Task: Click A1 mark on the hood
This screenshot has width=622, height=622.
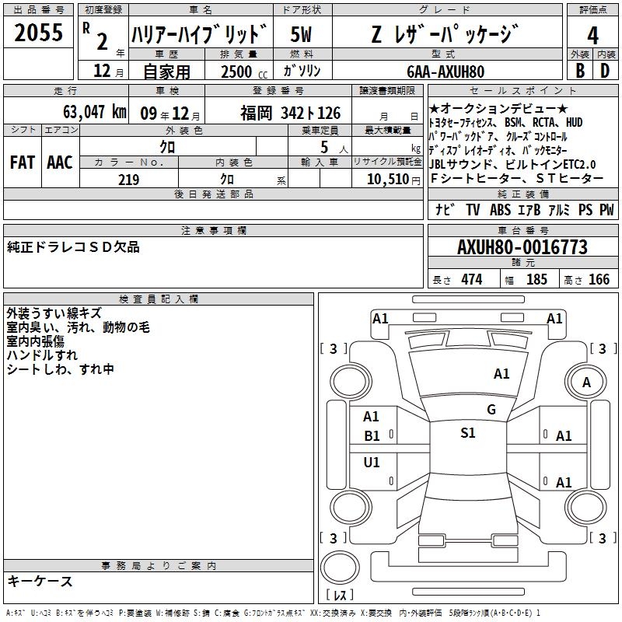Action: point(501,374)
